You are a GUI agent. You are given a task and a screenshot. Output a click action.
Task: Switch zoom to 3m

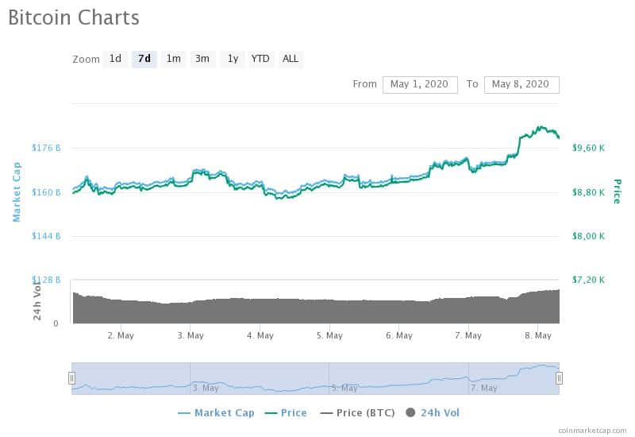(202, 59)
